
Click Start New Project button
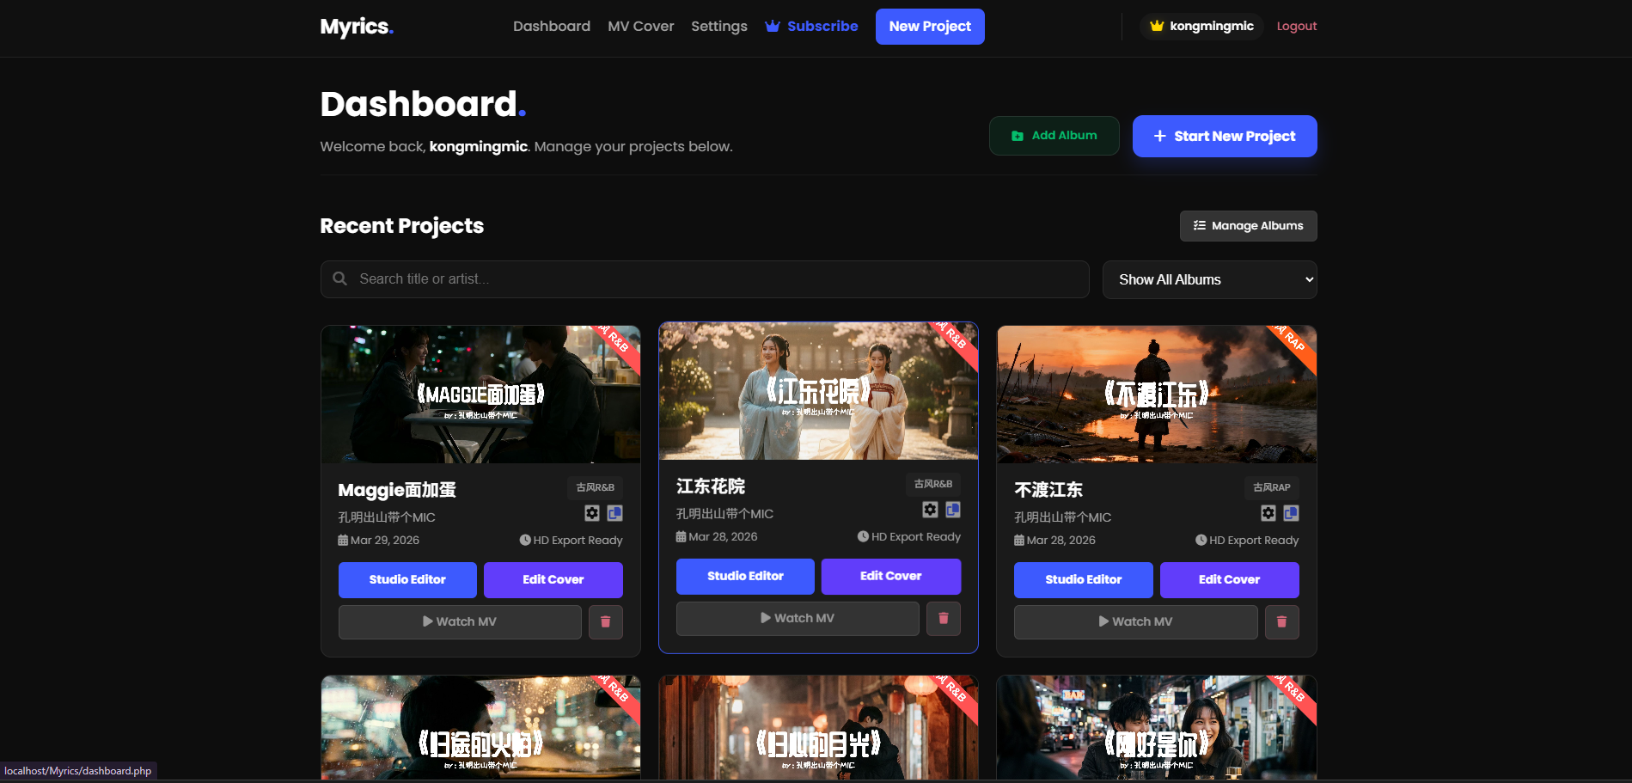[1224, 136]
